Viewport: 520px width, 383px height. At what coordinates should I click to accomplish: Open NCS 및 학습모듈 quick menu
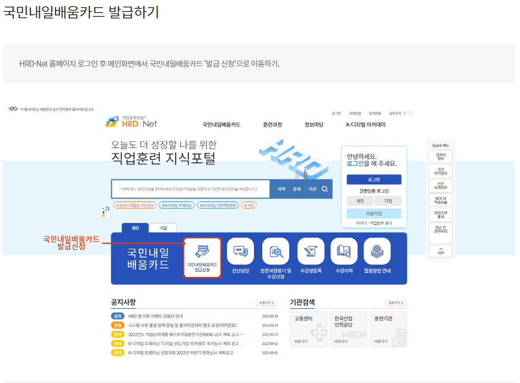441,200
